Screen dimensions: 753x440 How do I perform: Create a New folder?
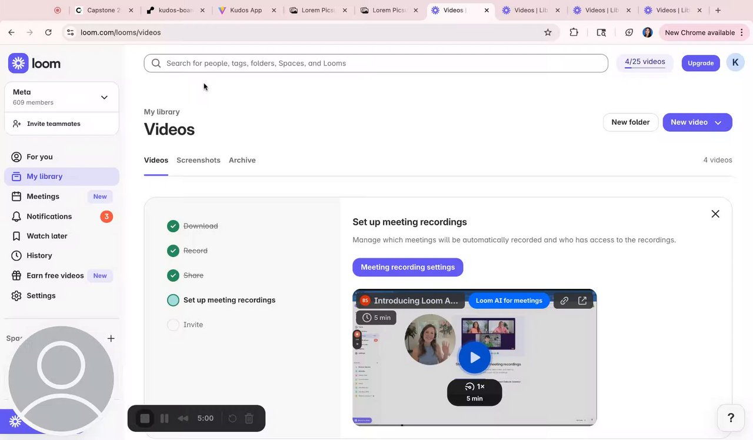click(631, 122)
